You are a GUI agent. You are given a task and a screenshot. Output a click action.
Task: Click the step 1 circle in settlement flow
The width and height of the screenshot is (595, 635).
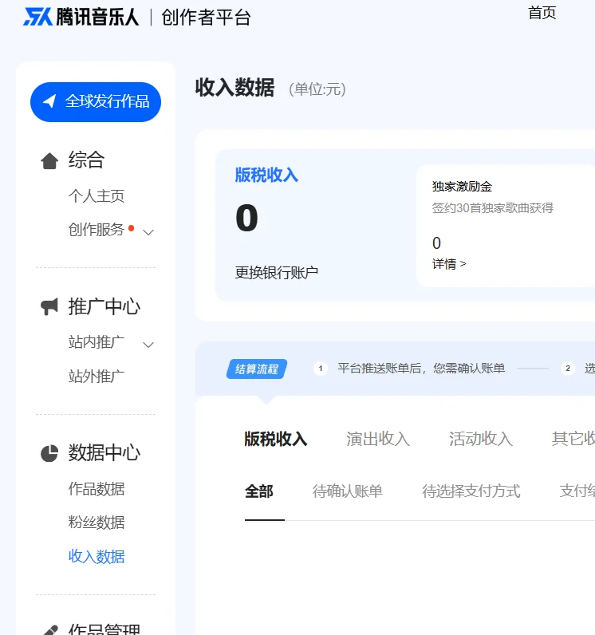pos(321,369)
